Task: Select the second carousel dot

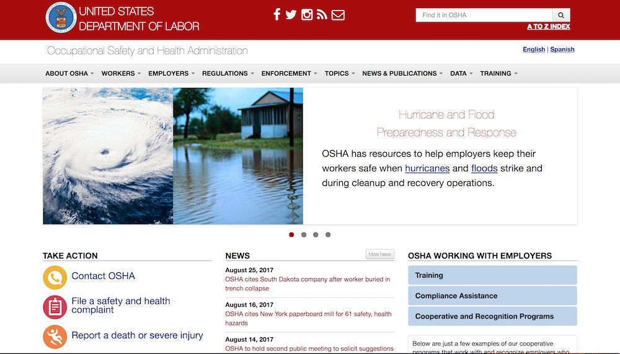Action: click(x=304, y=234)
